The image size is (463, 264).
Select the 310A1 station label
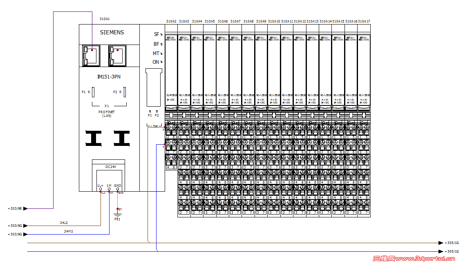(x=105, y=18)
